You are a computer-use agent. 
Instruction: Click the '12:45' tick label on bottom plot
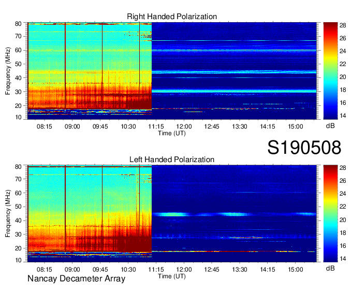pos(212,270)
